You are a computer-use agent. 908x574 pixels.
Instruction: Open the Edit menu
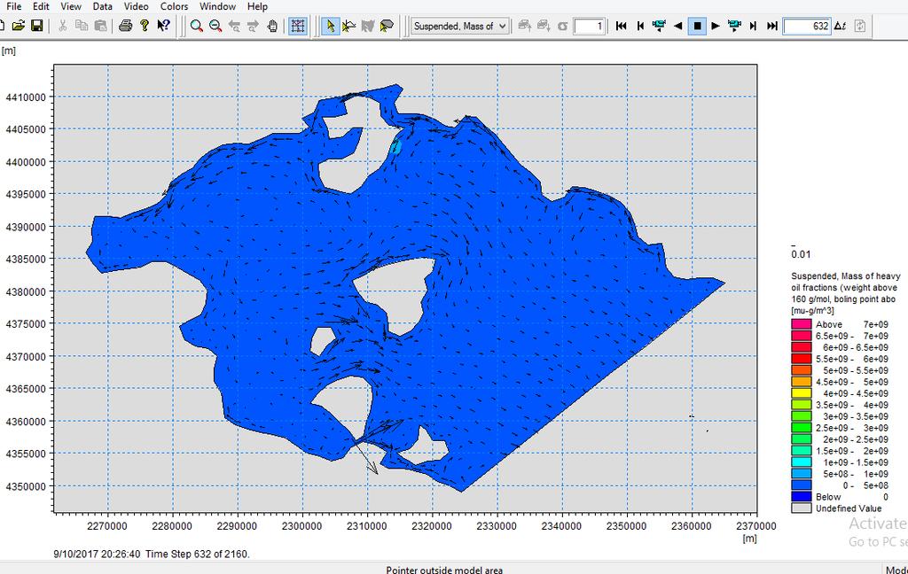41,6
